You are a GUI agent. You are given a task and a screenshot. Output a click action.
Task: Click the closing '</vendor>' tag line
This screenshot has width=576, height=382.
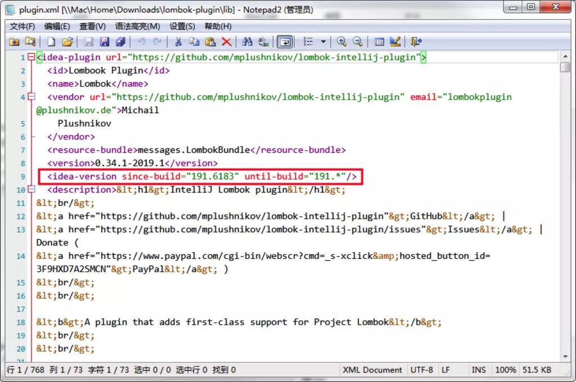(x=71, y=137)
